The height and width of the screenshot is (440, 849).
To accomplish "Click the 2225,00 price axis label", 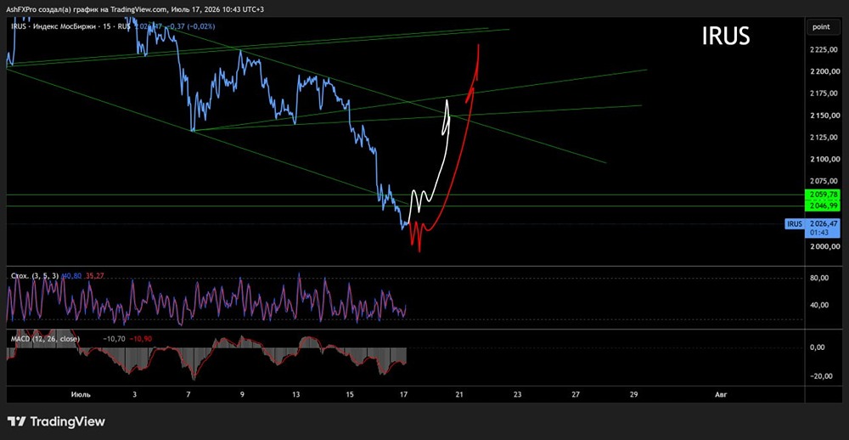I will 824,50.
